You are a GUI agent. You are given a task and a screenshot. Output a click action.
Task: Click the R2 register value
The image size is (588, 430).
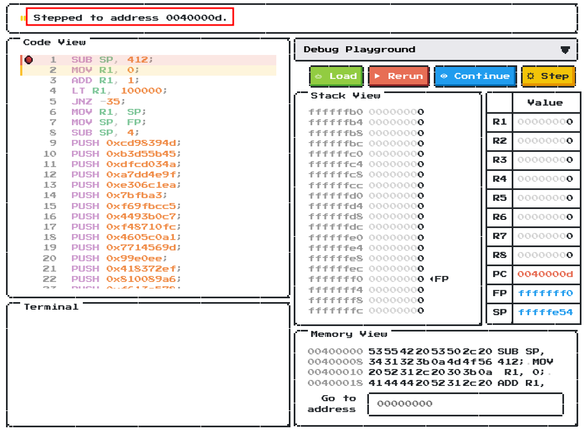click(545, 141)
